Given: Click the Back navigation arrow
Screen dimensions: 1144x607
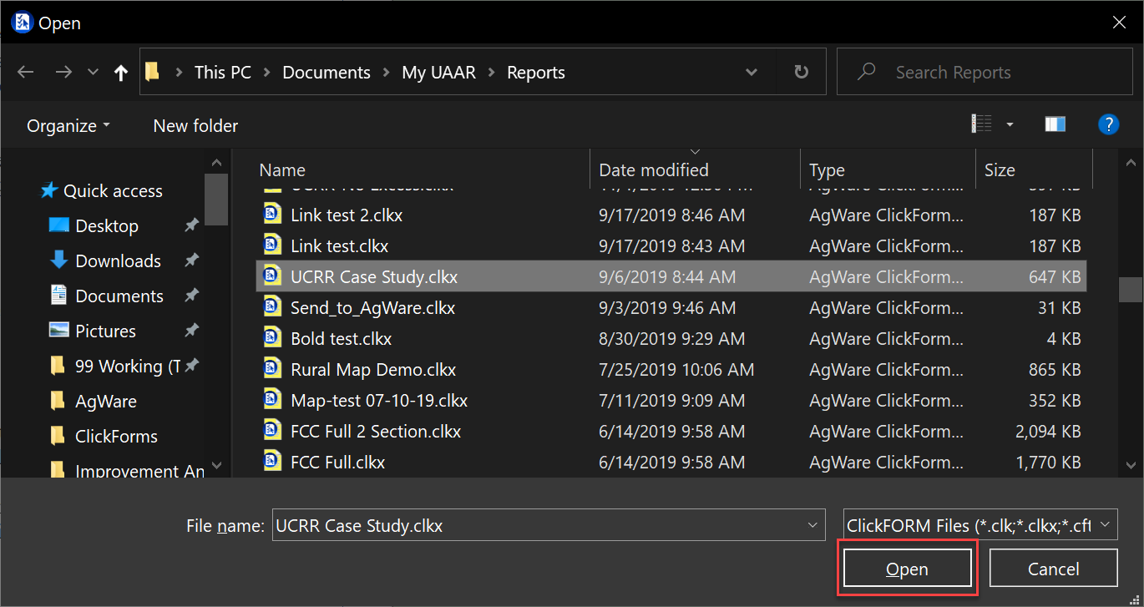Looking at the screenshot, I should coord(26,73).
